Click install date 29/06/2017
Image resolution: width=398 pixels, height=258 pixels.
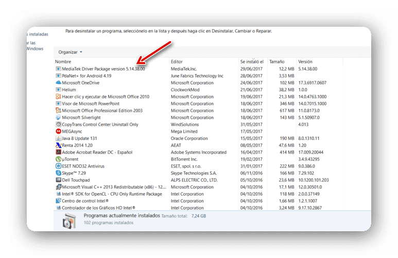coord(251,69)
